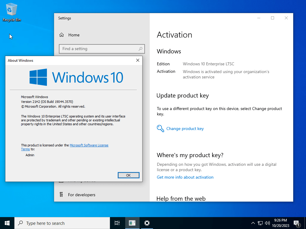Open the taskbar clock and date
The width and height of the screenshot is (306, 229).
(x=281, y=223)
